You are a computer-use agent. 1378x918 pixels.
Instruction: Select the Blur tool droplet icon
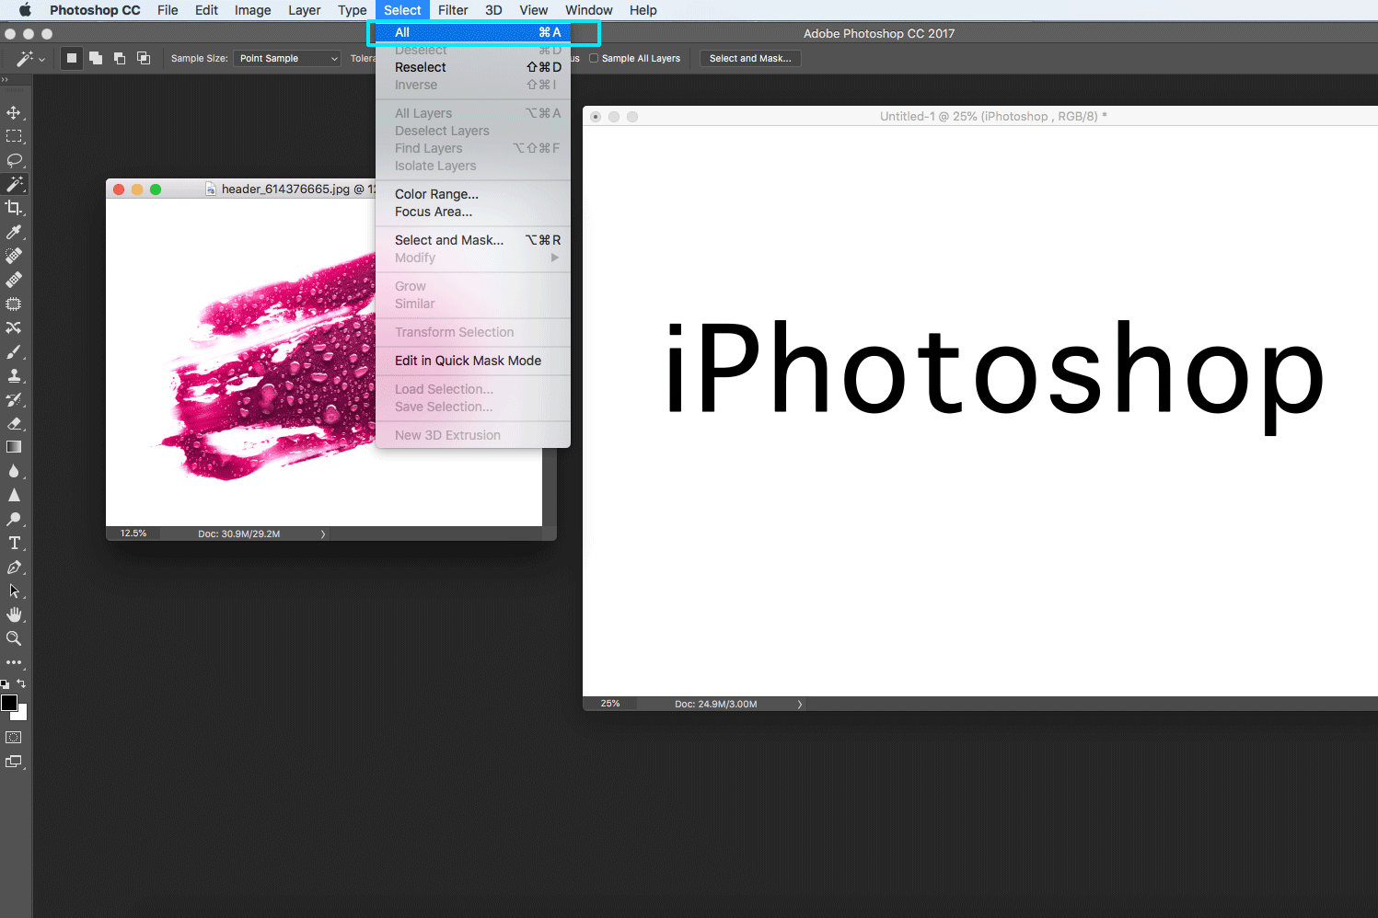coord(14,471)
